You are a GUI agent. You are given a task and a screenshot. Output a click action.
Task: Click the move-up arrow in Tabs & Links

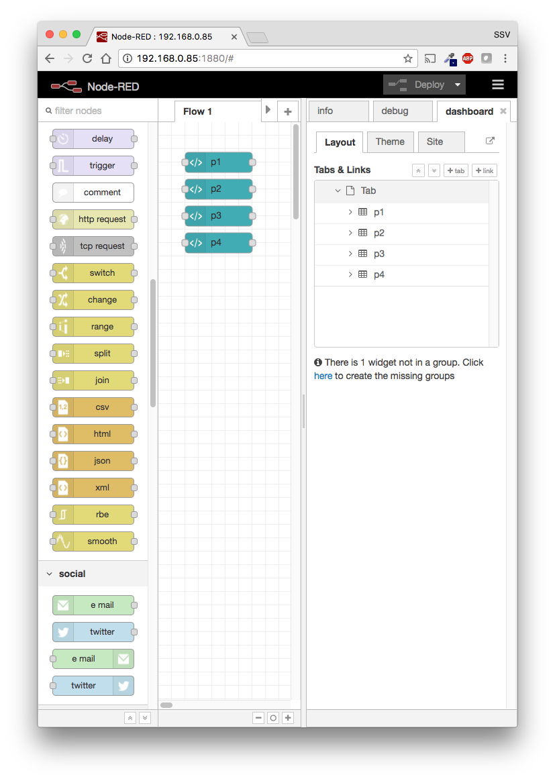[417, 170]
